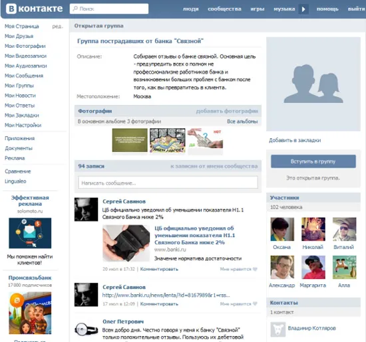Image resolution: width=366 pixels, height=342 pixels.
Task: Open Реклама in sidebar
Action: 15,158
